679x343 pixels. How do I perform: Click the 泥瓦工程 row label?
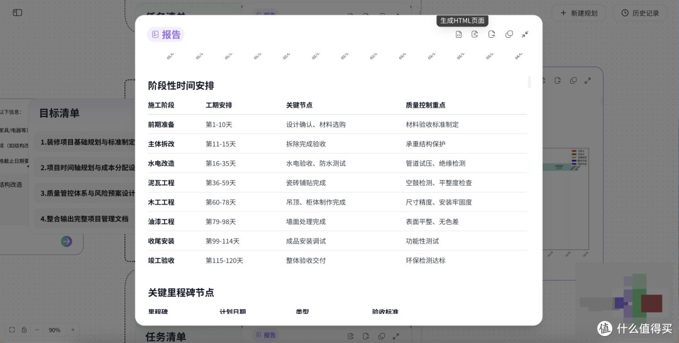[x=161, y=183]
